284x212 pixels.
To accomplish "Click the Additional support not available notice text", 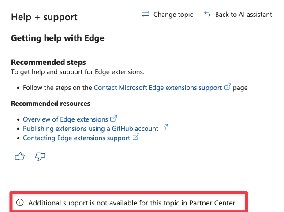I will pyautogui.click(x=133, y=203).
